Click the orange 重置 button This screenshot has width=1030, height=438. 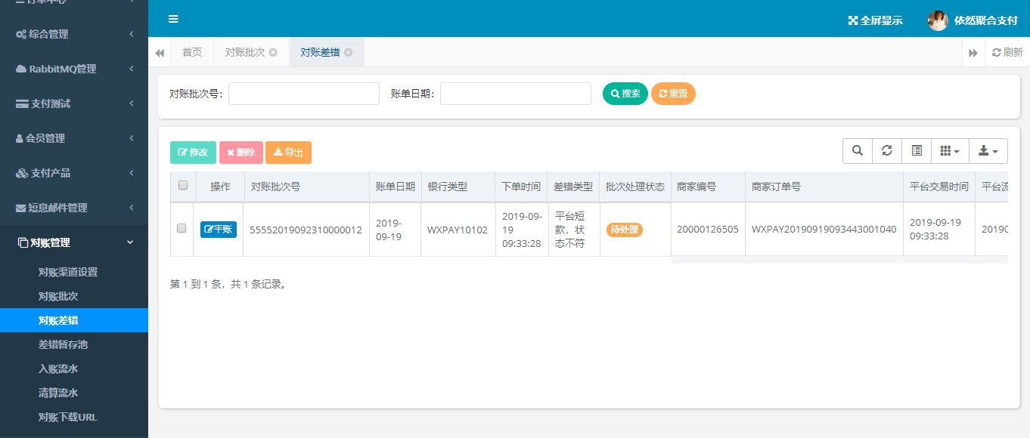pyautogui.click(x=673, y=94)
